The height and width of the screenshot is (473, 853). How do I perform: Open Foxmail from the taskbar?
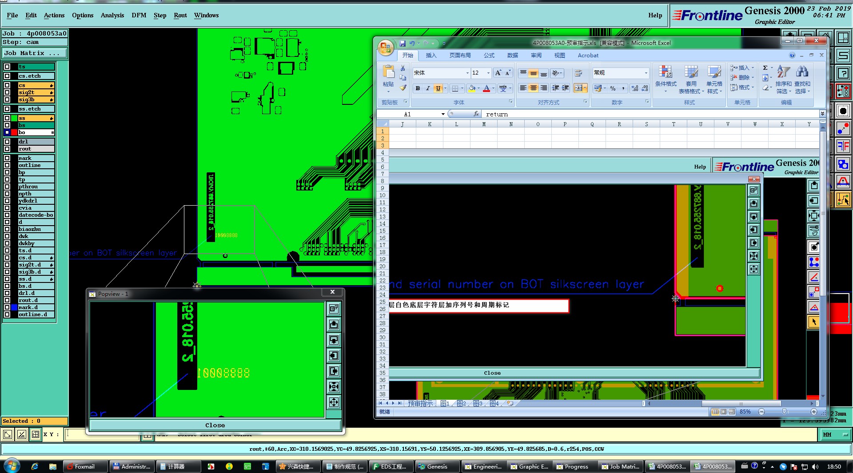(x=85, y=466)
